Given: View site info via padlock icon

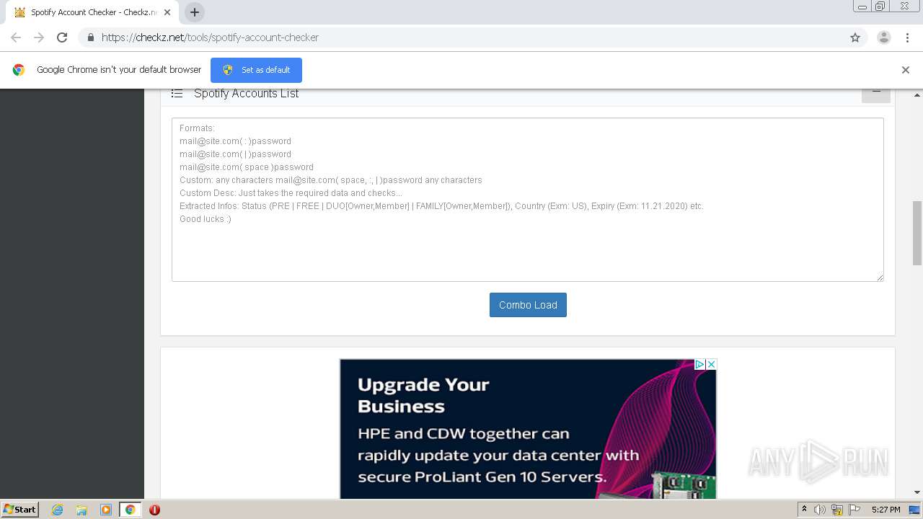Looking at the screenshot, I should [90, 37].
